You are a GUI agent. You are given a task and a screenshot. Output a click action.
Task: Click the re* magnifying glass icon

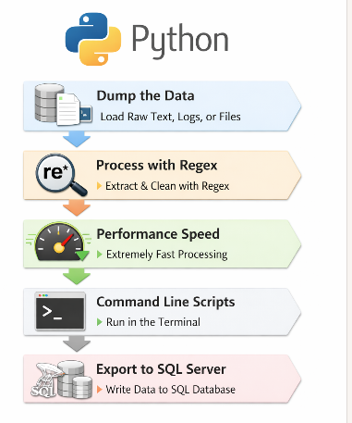tap(61, 175)
